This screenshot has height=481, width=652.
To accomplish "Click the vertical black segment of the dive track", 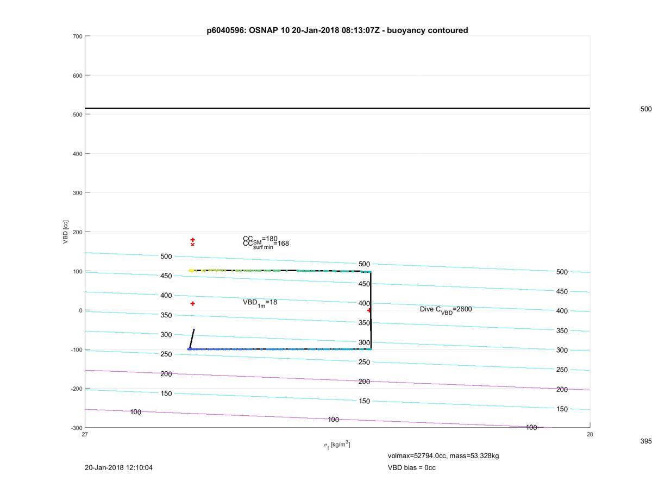I will tap(371, 310).
